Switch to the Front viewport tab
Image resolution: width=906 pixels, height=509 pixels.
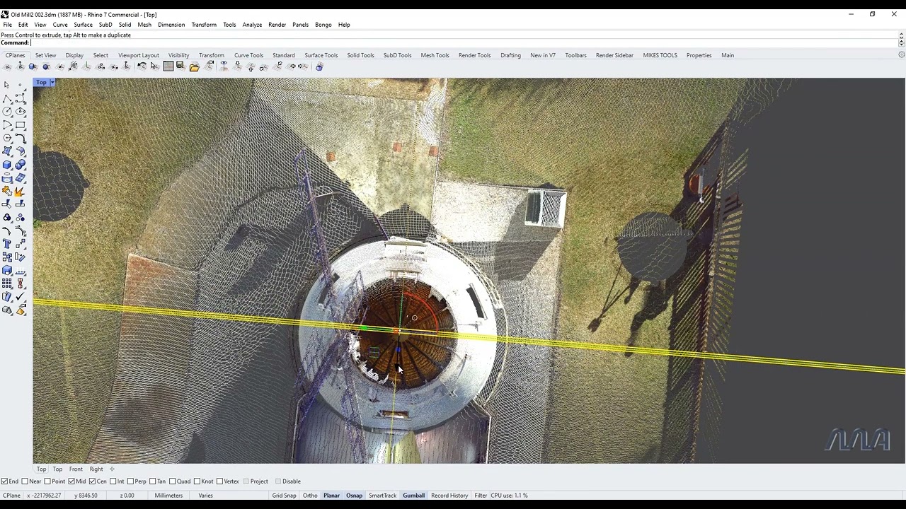pos(76,469)
